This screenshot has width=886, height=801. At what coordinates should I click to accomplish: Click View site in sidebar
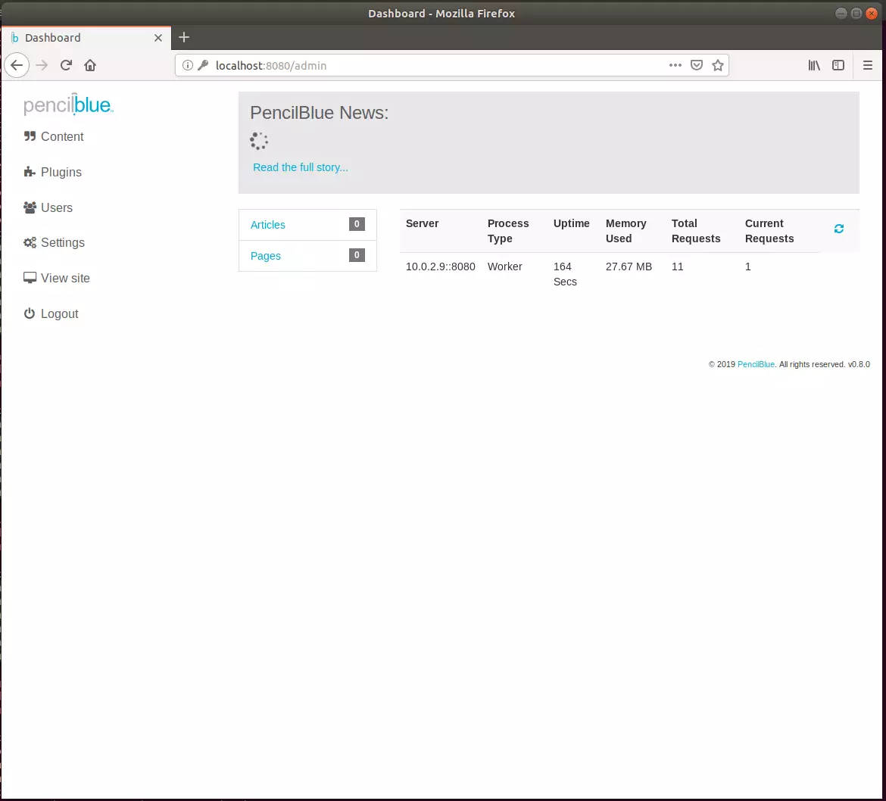point(57,279)
